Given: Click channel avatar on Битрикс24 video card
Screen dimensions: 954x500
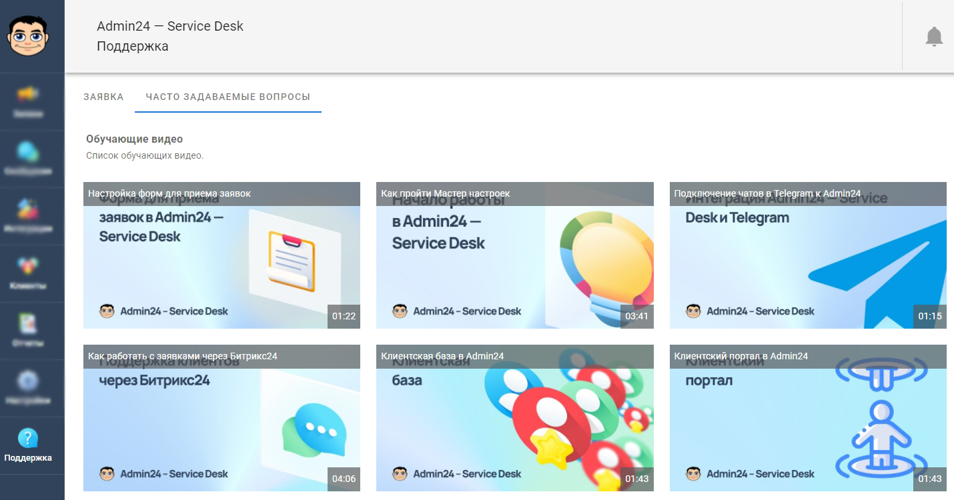Looking at the screenshot, I should pos(107,473).
